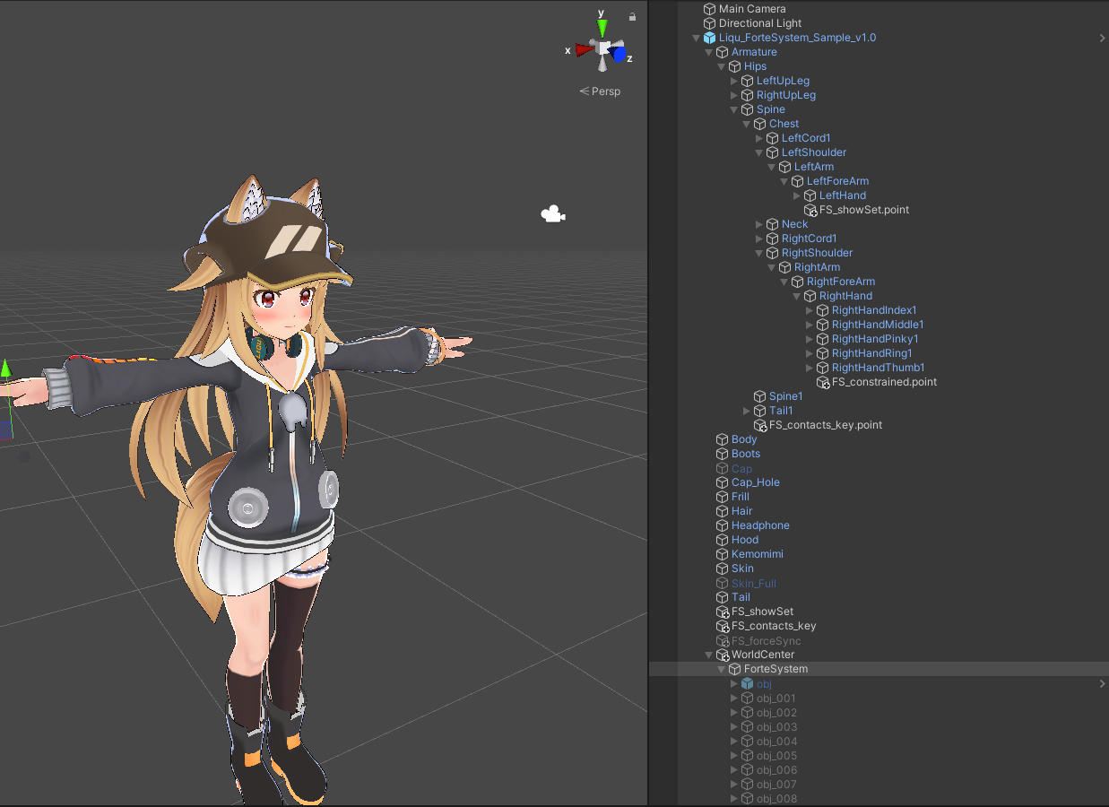Image resolution: width=1109 pixels, height=807 pixels.
Task: Click Persp to switch camera projection
Action: (x=605, y=91)
